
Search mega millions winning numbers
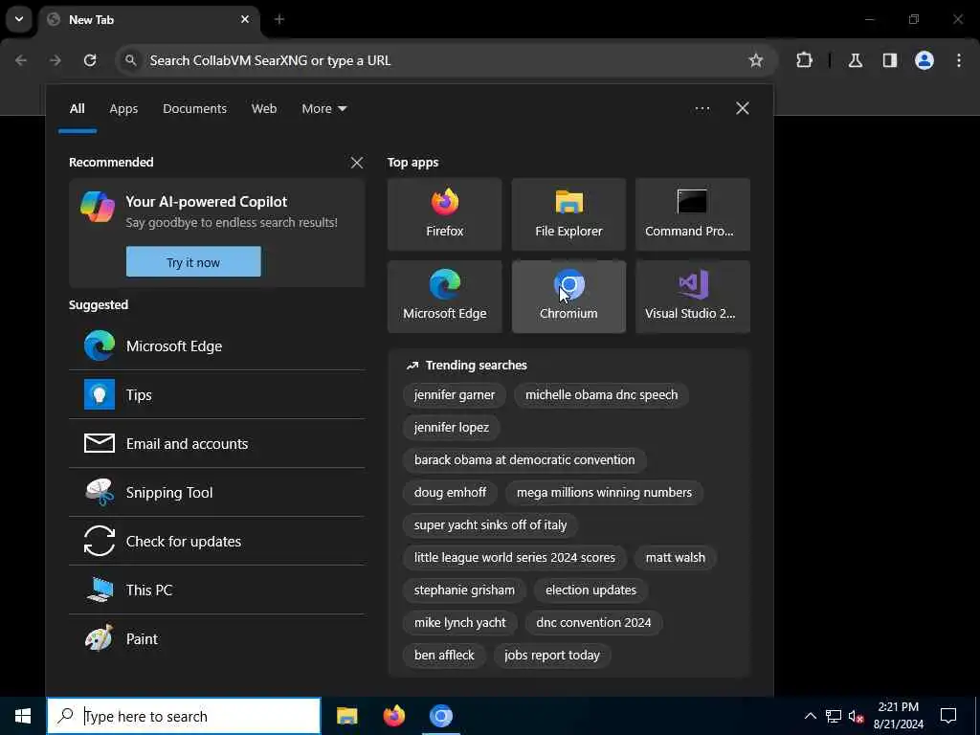pyautogui.click(x=605, y=492)
